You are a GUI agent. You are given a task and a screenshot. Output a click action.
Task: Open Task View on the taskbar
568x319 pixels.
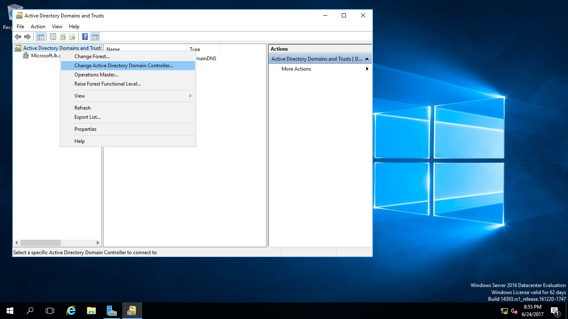(x=50, y=311)
